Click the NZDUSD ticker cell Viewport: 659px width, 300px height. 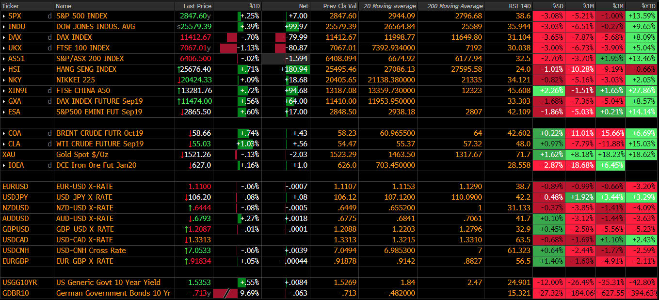tap(27, 208)
